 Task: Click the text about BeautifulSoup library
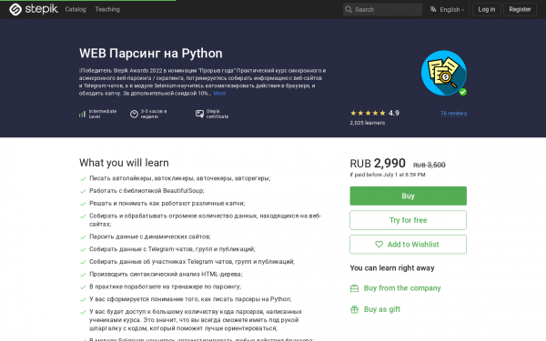coord(147,191)
